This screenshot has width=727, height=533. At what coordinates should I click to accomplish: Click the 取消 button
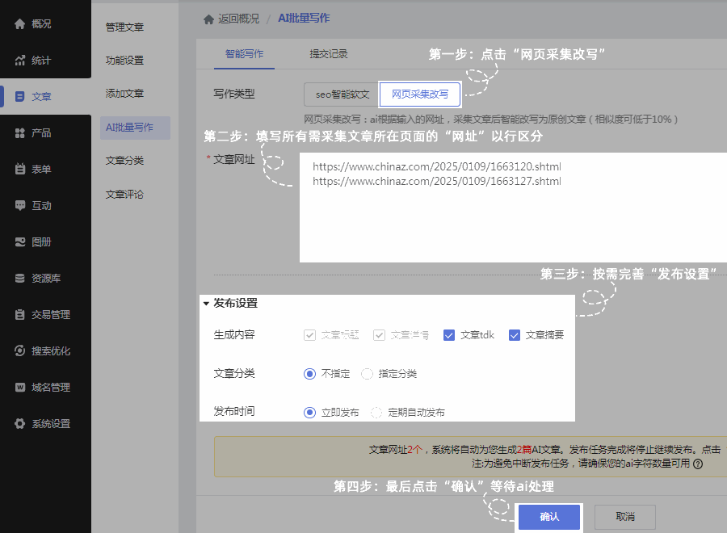coord(625,517)
